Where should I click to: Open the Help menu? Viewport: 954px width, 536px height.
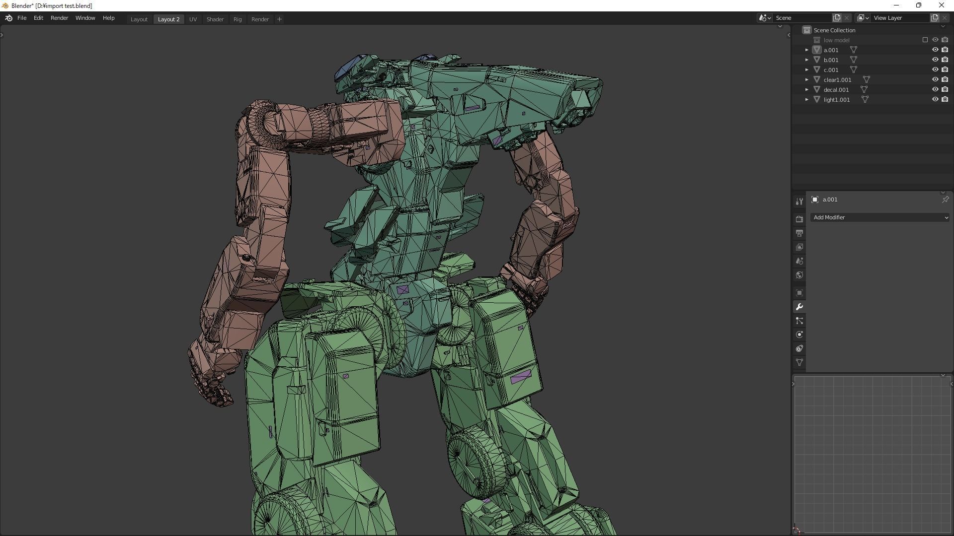pos(108,18)
